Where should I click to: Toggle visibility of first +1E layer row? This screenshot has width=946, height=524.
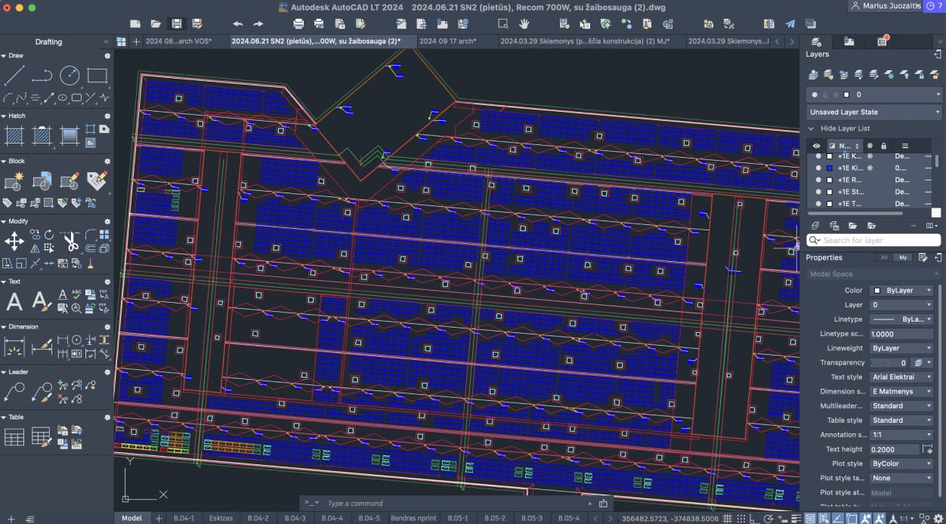pyautogui.click(x=816, y=156)
